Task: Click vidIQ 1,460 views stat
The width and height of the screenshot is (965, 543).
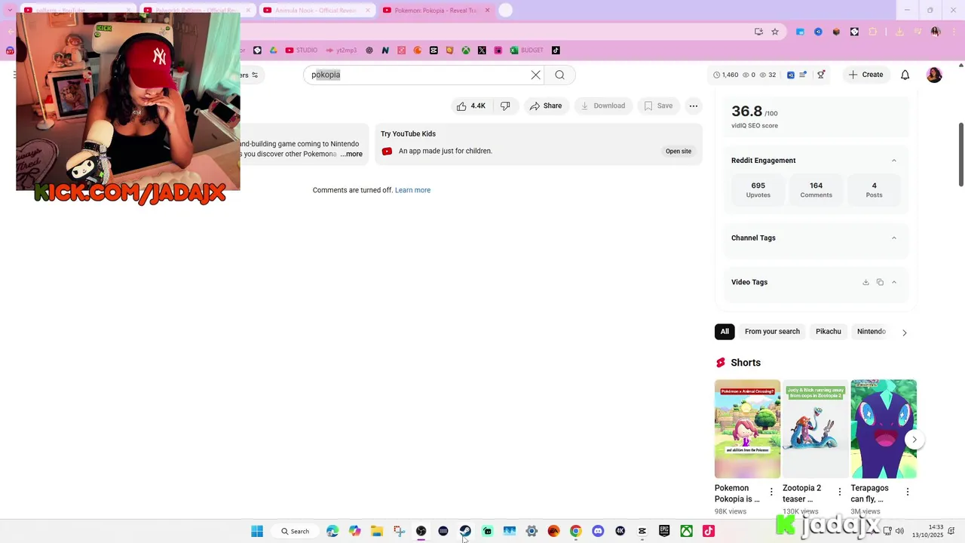Action: point(725,75)
